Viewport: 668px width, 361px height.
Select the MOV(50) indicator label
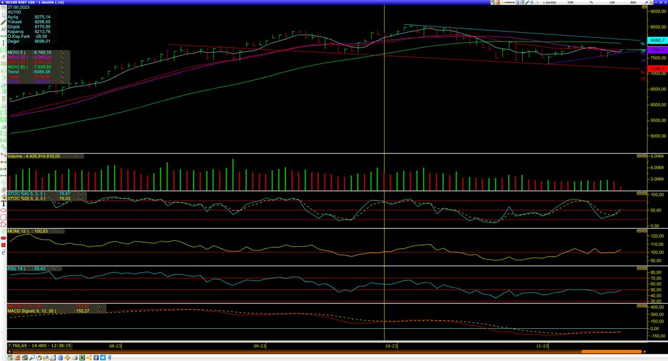(x=18, y=67)
